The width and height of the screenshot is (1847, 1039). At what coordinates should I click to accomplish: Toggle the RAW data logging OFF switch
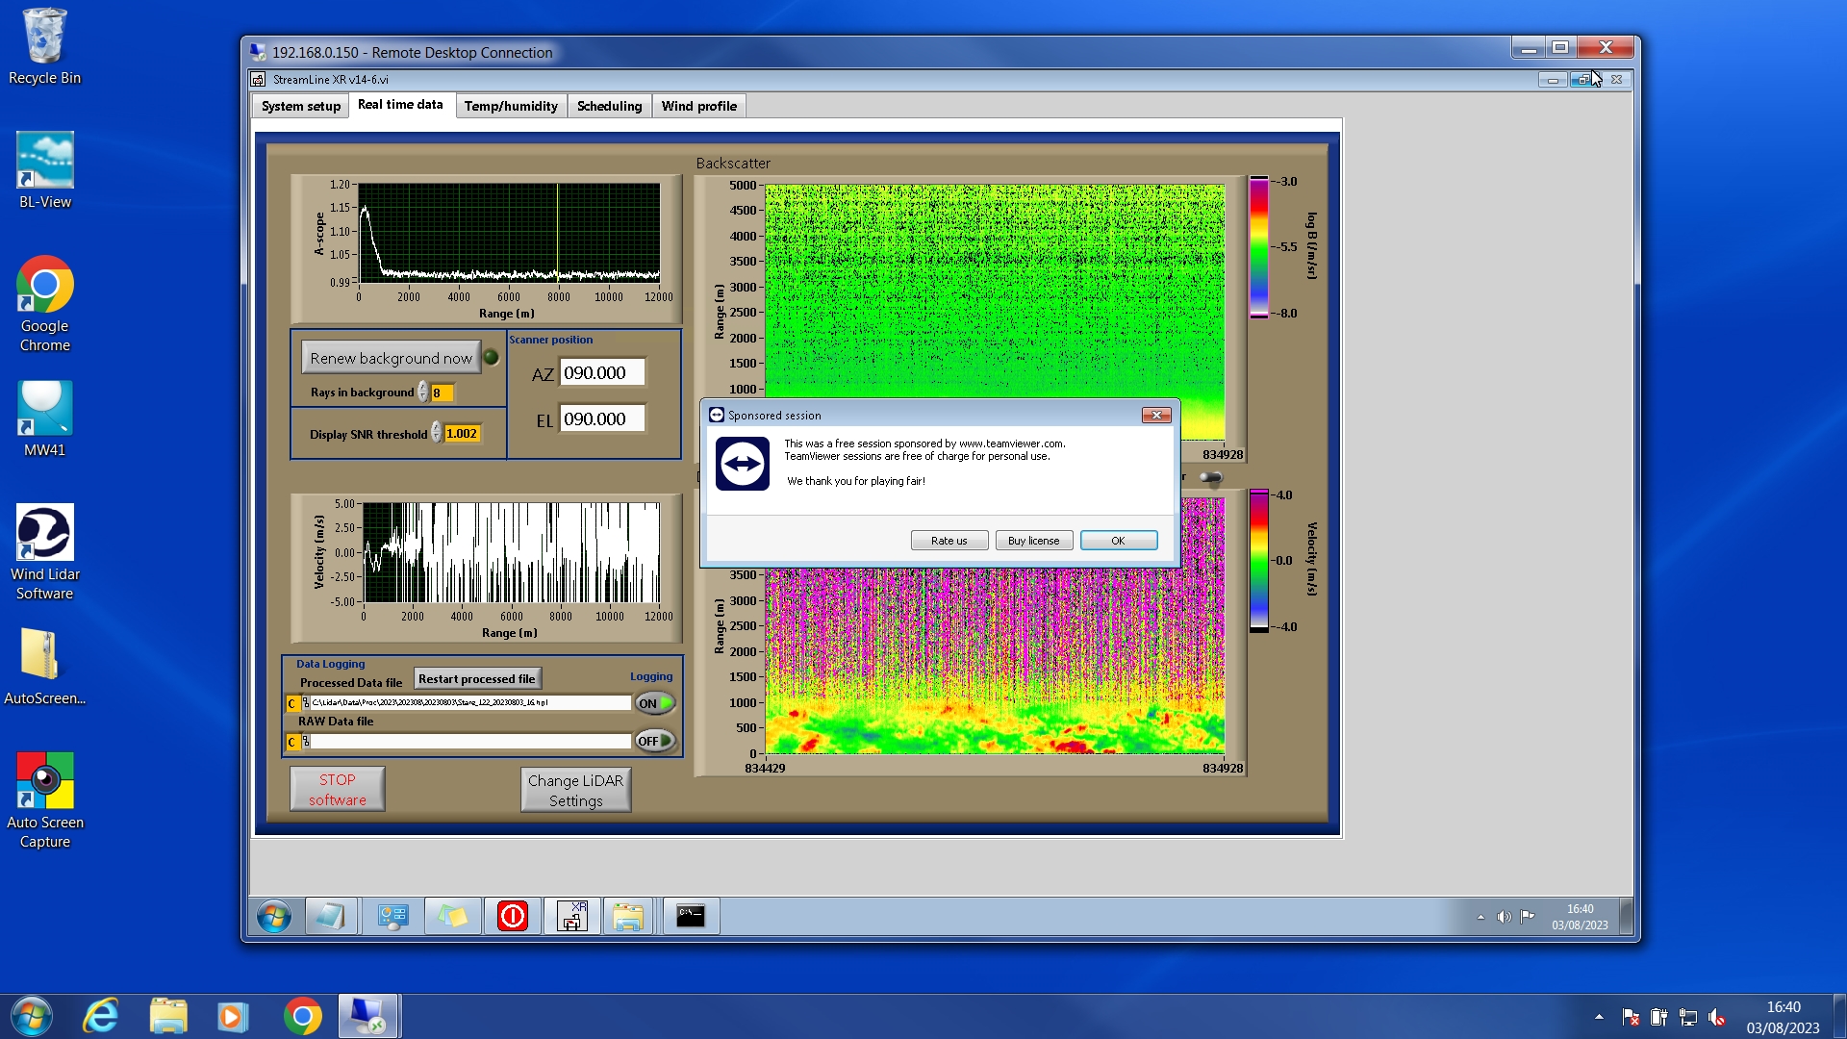[x=654, y=741]
